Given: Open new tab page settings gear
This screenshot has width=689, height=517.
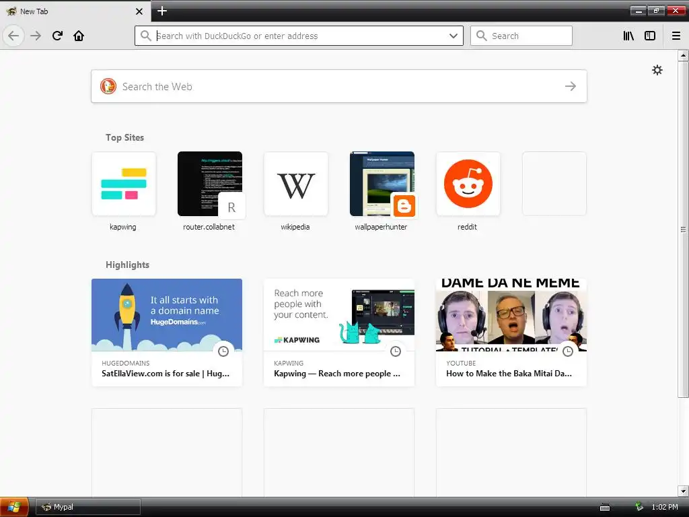Looking at the screenshot, I should point(657,70).
